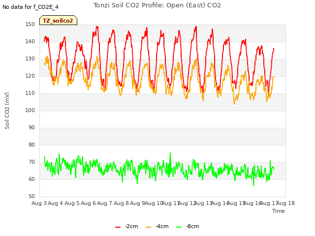Click the 90 y-axis tick value
The height and width of the screenshot is (236, 315).
click(31, 128)
